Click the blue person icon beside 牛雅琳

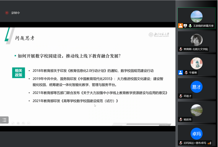click(180, 73)
